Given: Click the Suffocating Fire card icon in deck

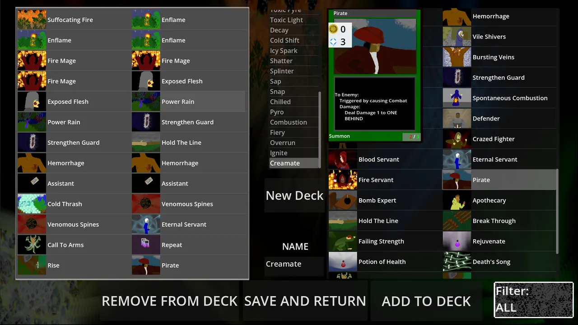Looking at the screenshot, I should (x=32, y=20).
